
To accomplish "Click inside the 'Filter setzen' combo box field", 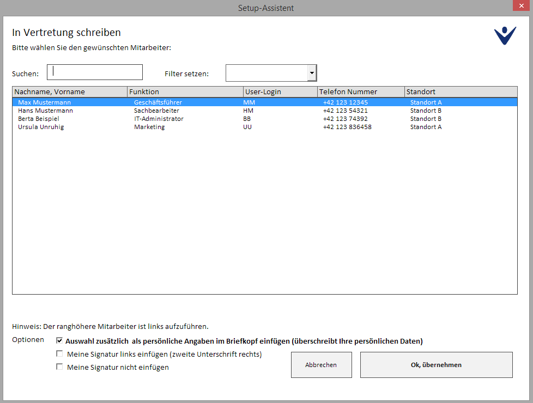I will pyautogui.click(x=266, y=73).
